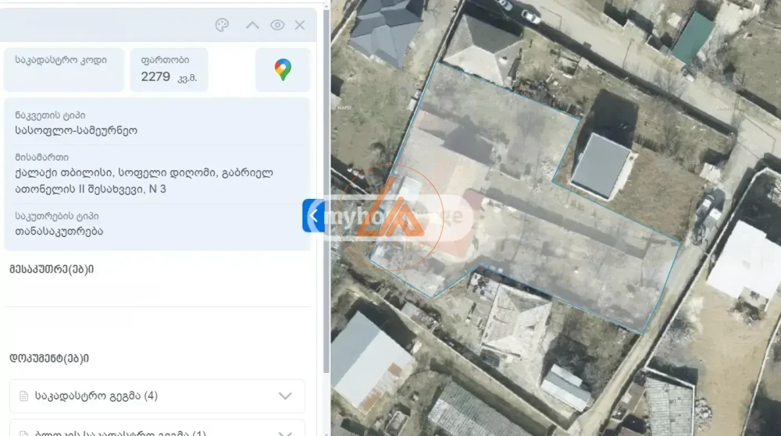
Task: Click the ფართობი 2279 კვ.მ. area box
Action: 169,69
